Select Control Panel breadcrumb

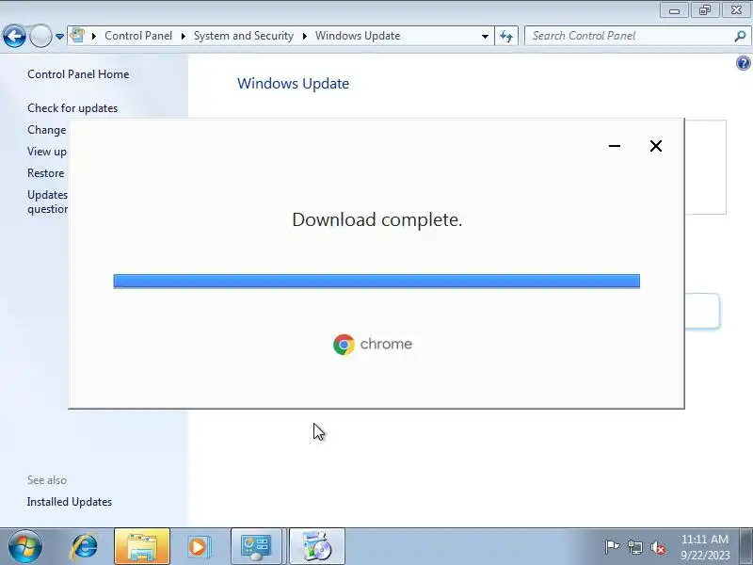coord(138,36)
